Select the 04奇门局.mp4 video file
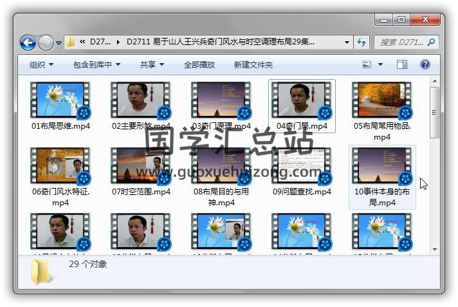458x307 pixels. (302, 100)
